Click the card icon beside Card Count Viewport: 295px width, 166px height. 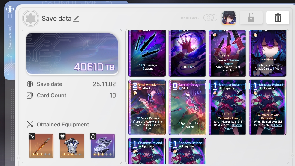[30, 95]
